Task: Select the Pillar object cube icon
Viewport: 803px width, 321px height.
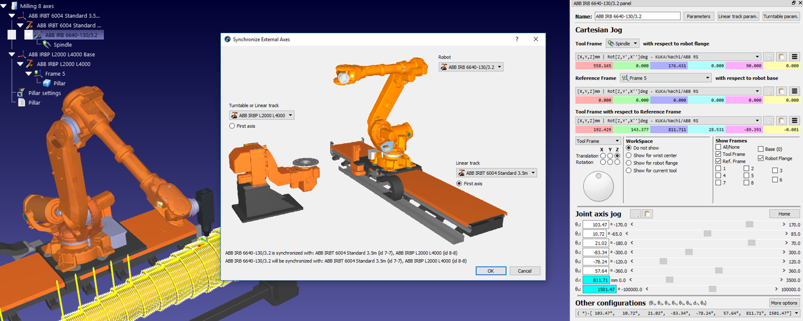Action: pyautogui.click(x=47, y=83)
